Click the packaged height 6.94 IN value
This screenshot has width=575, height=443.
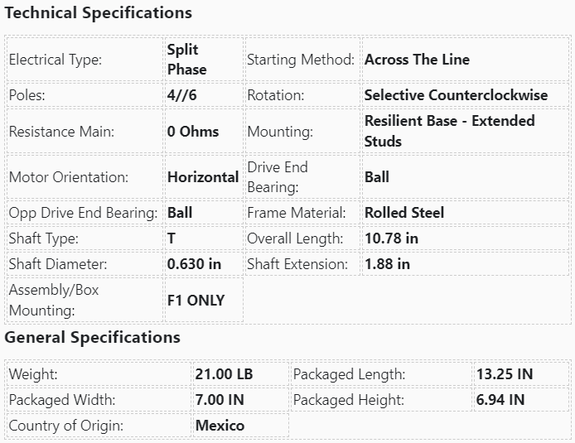coord(500,400)
